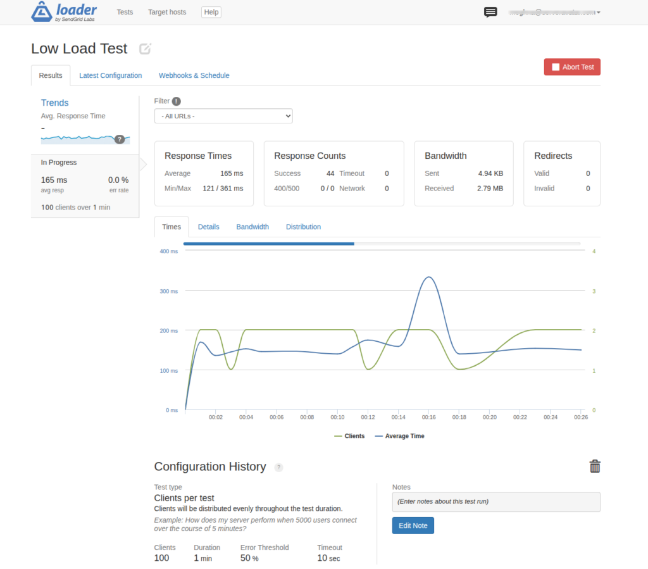Click the Edit Note button
The width and height of the screenshot is (648, 569).
[x=413, y=525]
